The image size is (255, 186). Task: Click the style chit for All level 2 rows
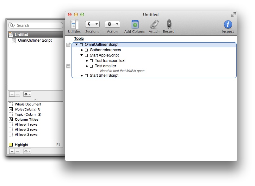11,129
